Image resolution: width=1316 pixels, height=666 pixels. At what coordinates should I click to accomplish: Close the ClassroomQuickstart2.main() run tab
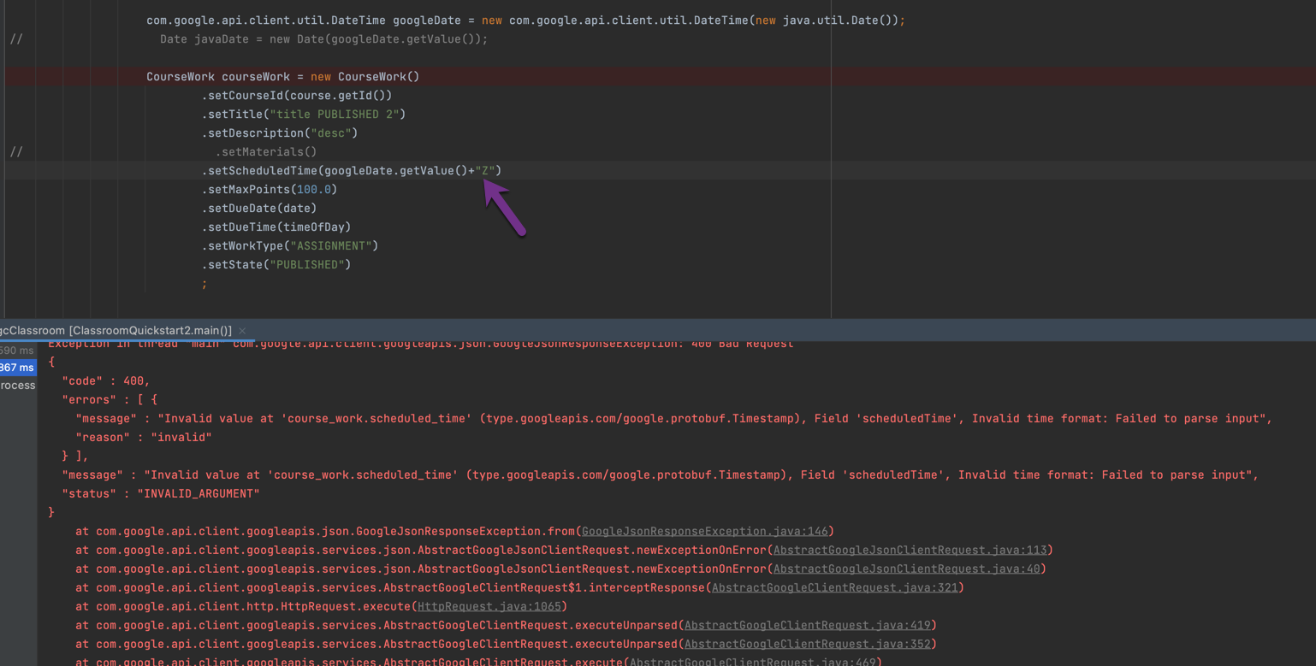[242, 331]
